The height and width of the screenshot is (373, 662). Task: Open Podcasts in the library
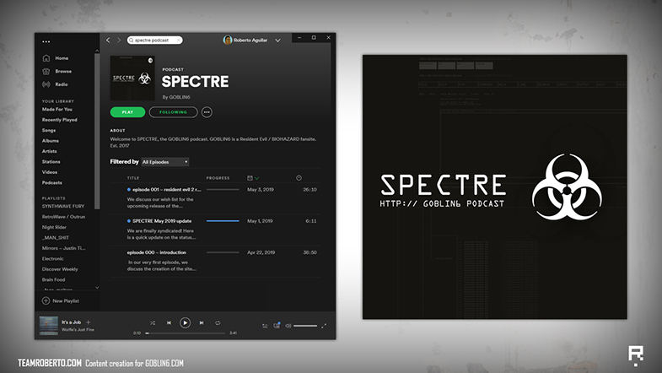52,183
